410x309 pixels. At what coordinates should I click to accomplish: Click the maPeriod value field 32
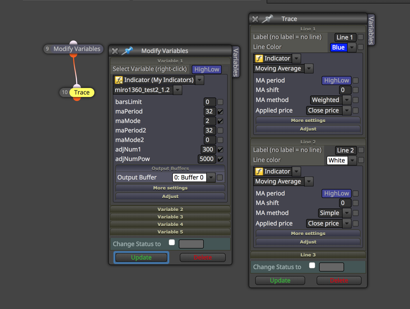210,111
